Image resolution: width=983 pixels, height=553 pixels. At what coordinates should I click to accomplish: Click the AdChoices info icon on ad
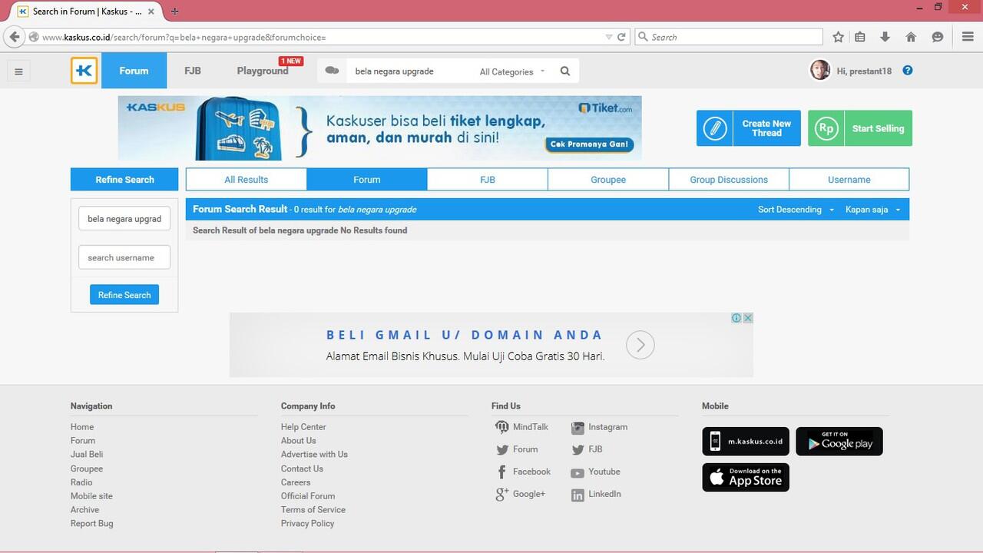click(736, 318)
